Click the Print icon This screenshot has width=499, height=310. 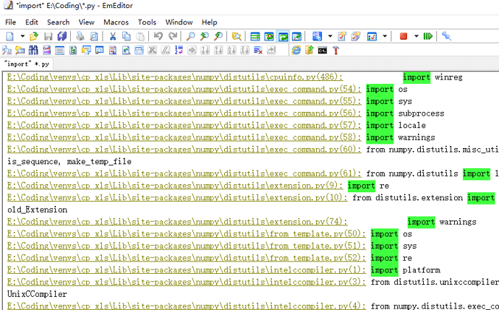click(x=81, y=36)
